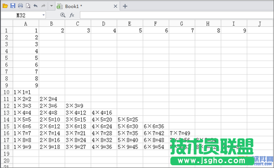Click cell containing 6×6=36

click(x=156, y=126)
